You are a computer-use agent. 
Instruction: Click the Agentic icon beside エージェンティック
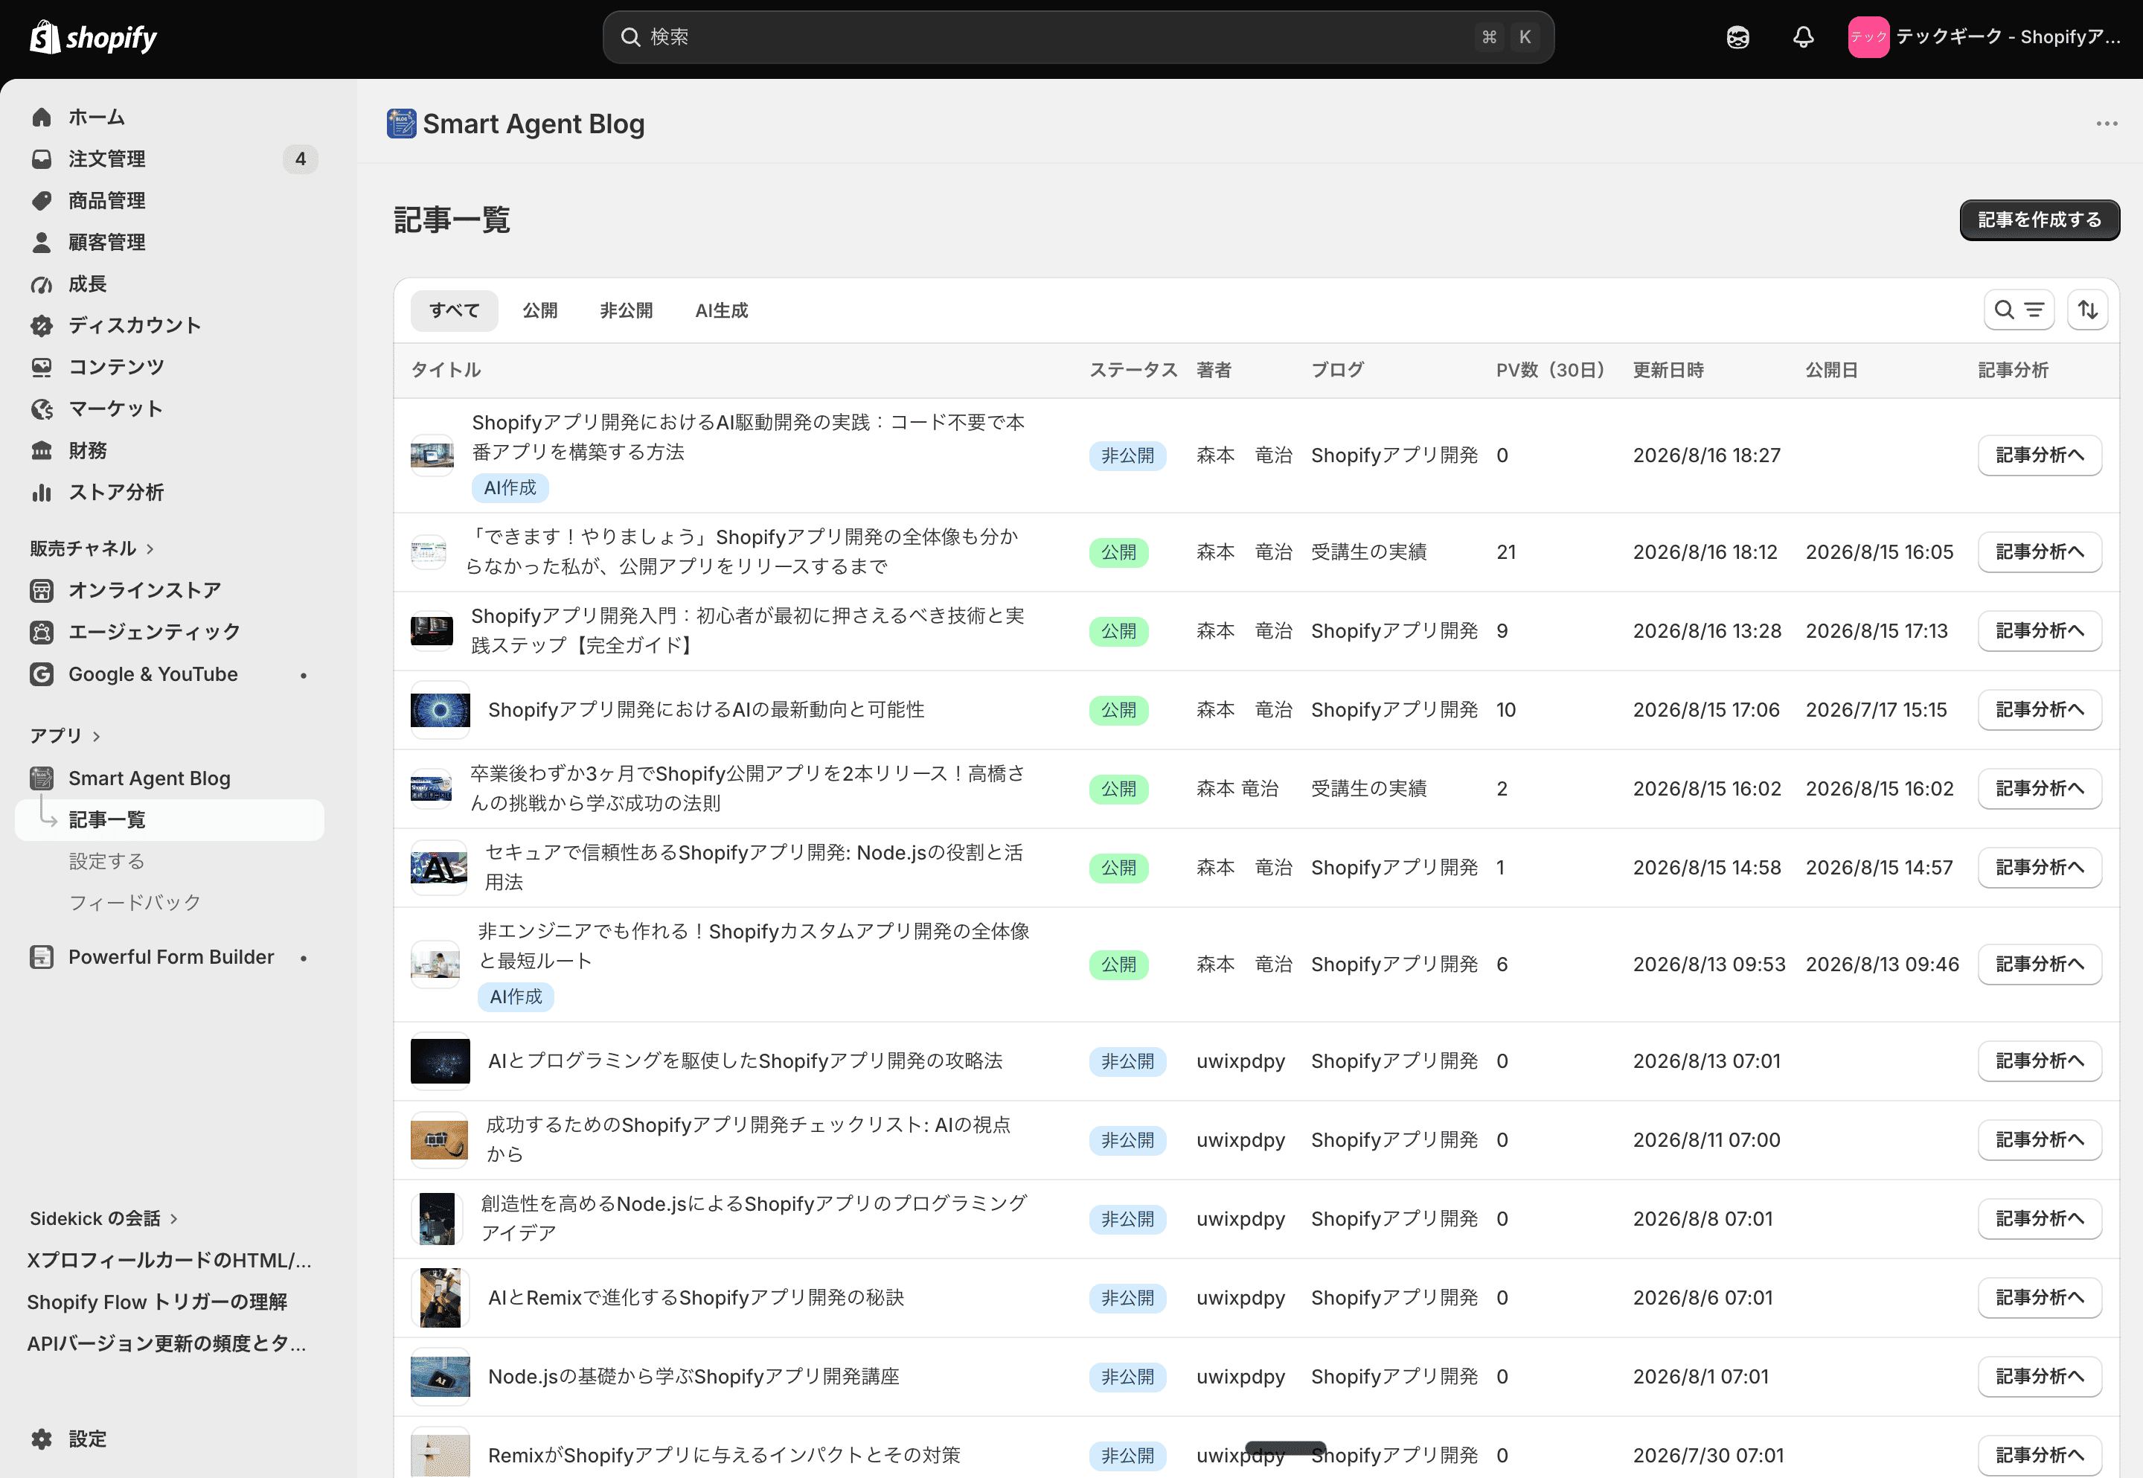click(42, 632)
